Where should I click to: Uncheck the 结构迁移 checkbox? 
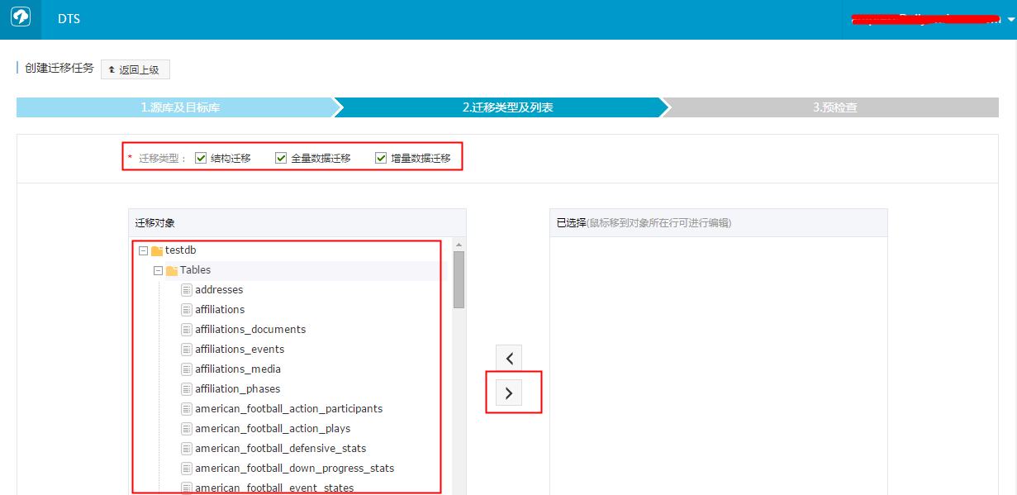pos(201,158)
